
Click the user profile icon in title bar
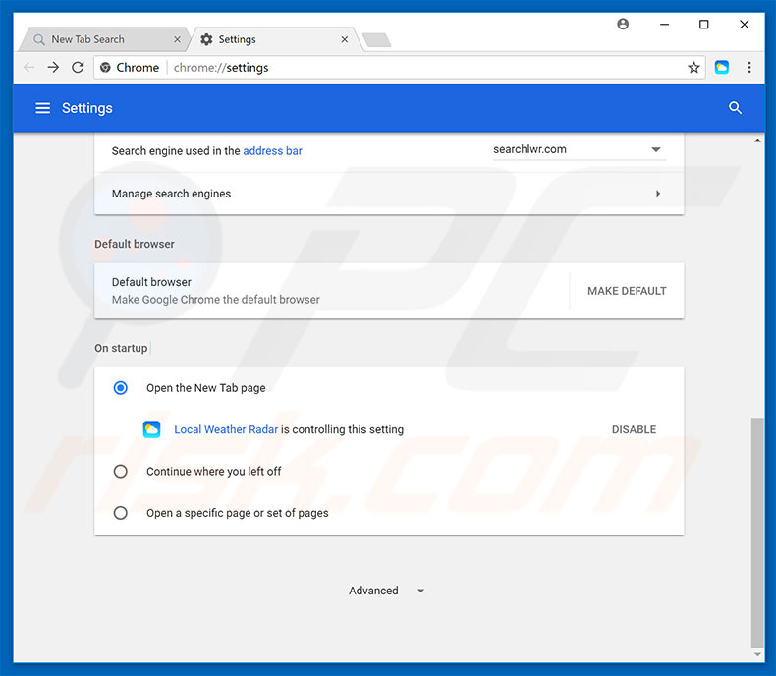tap(623, 25)
